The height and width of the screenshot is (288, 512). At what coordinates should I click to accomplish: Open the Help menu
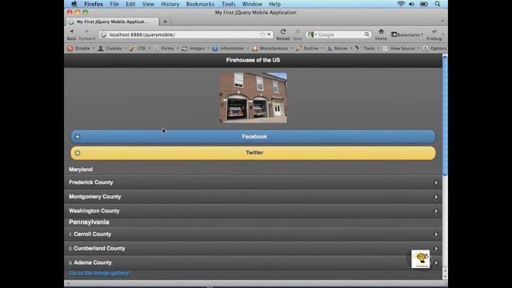(x=274, y=4)
